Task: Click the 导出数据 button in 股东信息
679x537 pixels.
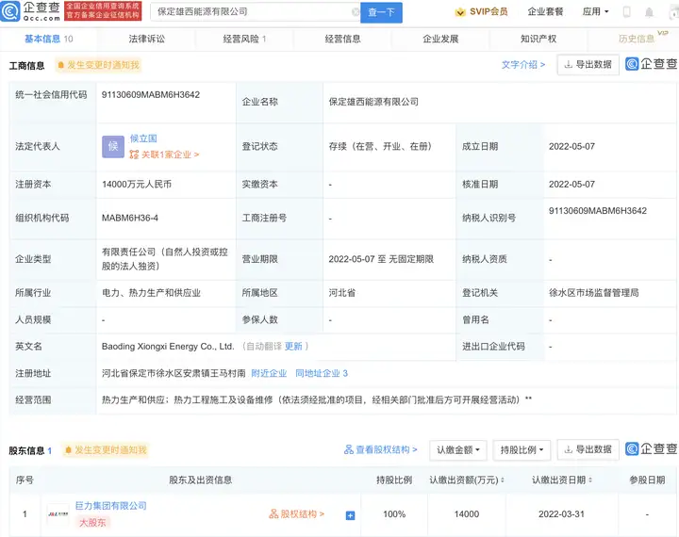Action: [x=588, y=449]
